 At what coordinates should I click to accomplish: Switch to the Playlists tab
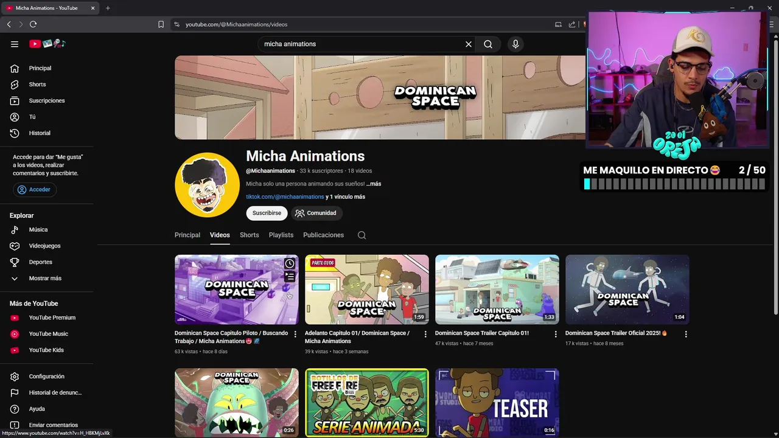tap(281, 235)
